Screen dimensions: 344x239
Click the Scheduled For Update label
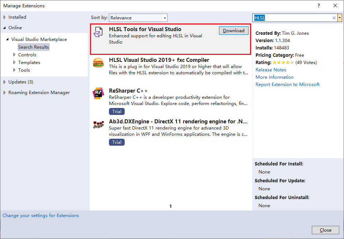[280, 180]
